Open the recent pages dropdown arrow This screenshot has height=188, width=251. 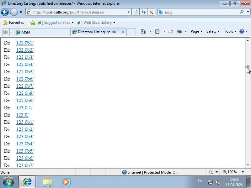pos(21,12)
